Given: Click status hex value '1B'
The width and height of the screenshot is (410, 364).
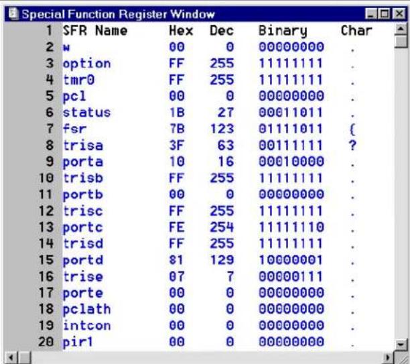Looking at the screenshot, I should click(177, 113).
